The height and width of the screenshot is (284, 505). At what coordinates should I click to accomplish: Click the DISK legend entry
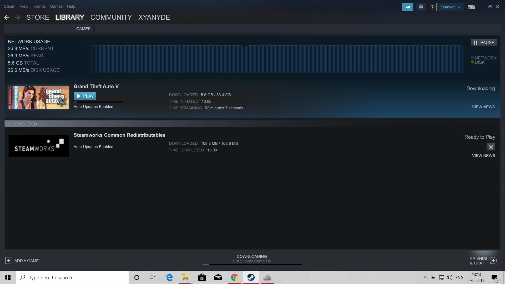[x=478, y=62]
